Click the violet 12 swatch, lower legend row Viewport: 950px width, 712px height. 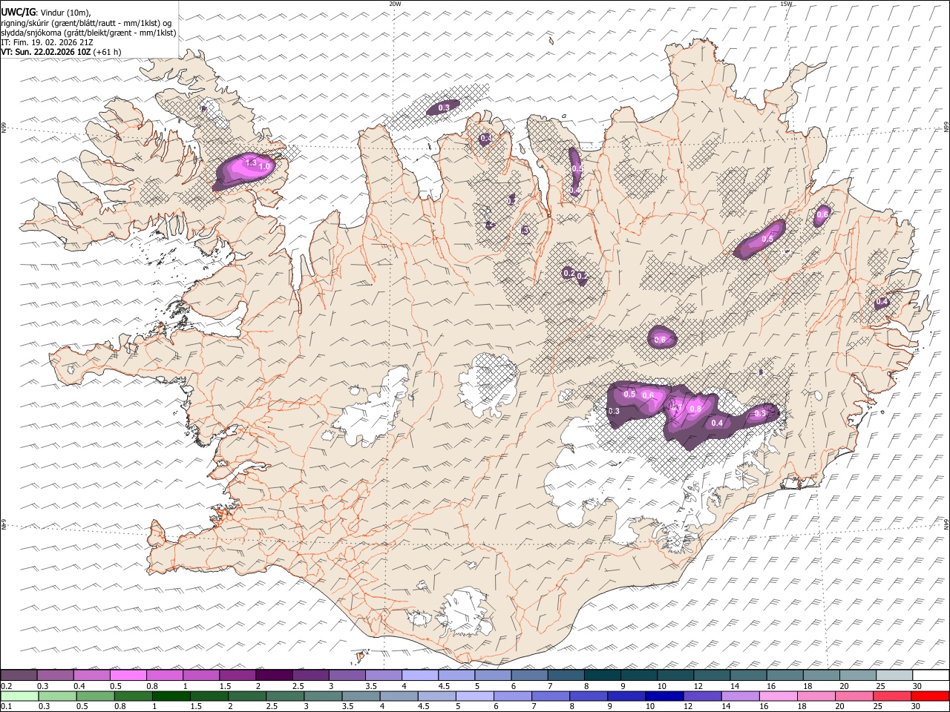pos(701,696)
